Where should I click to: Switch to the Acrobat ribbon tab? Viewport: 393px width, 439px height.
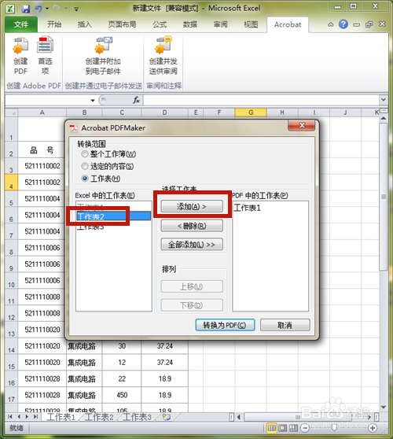tap(288, 24)
